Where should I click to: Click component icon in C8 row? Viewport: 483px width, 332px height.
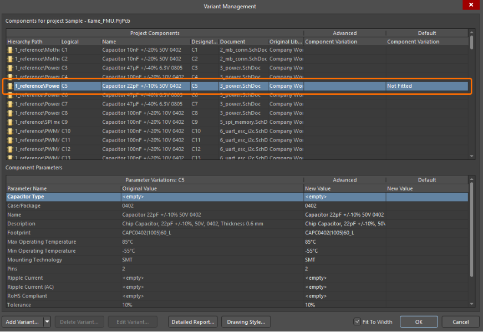click(x=10, y=113)
